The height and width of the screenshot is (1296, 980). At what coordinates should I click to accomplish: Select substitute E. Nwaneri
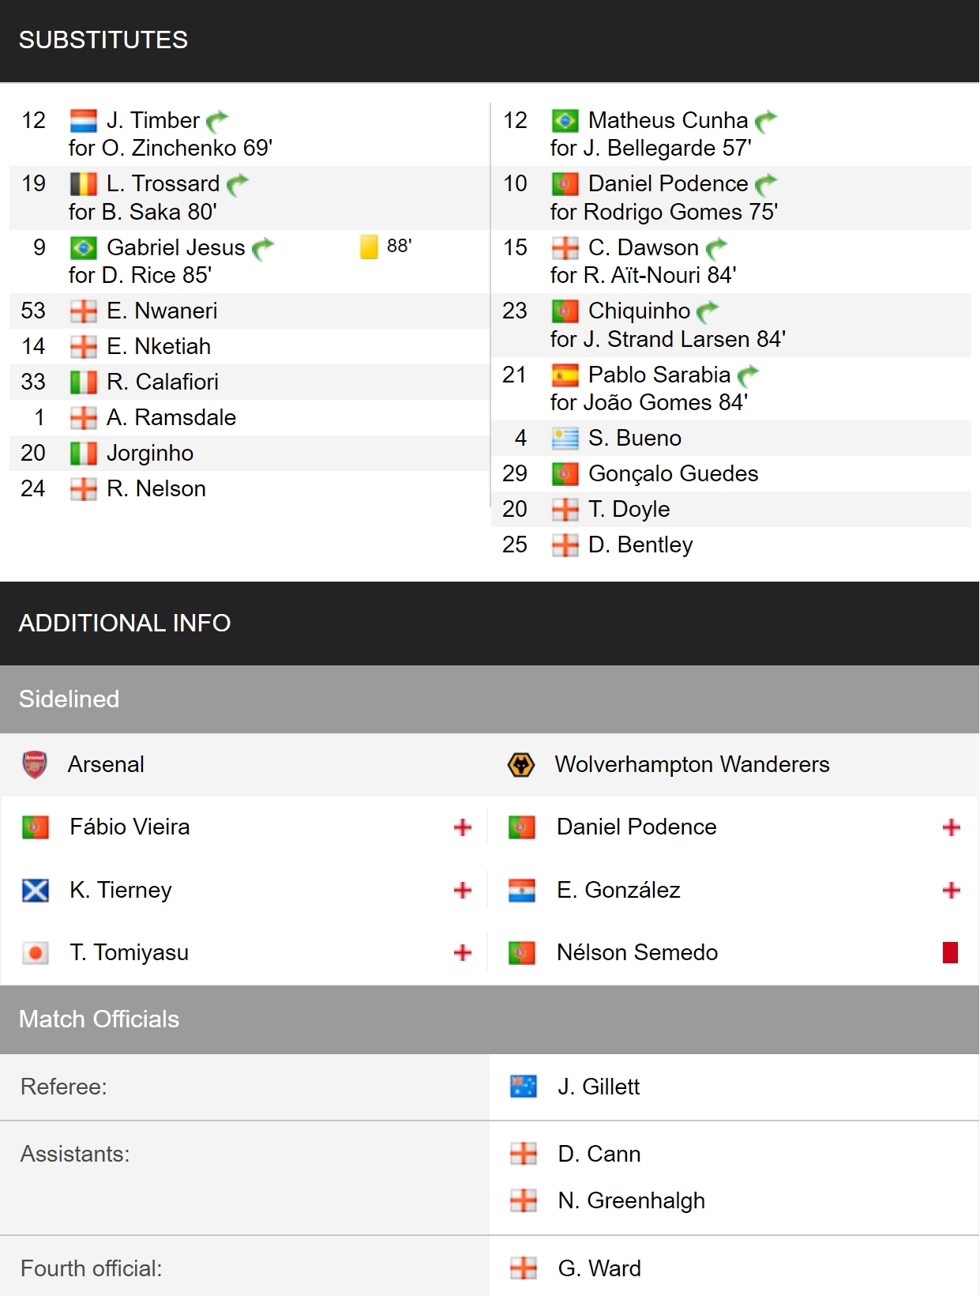pos(162,311)
